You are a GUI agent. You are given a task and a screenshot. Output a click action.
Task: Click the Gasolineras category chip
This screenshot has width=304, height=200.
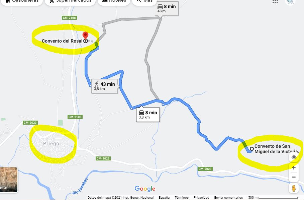pos(22,2)
